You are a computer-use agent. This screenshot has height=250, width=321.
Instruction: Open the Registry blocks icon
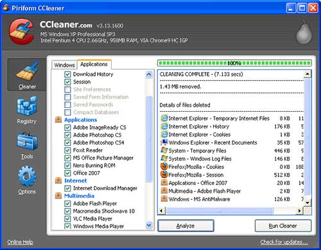coord(27,106)
